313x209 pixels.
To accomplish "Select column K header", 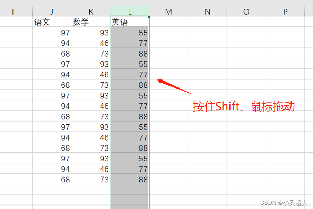I will click(x=90, y=11).
